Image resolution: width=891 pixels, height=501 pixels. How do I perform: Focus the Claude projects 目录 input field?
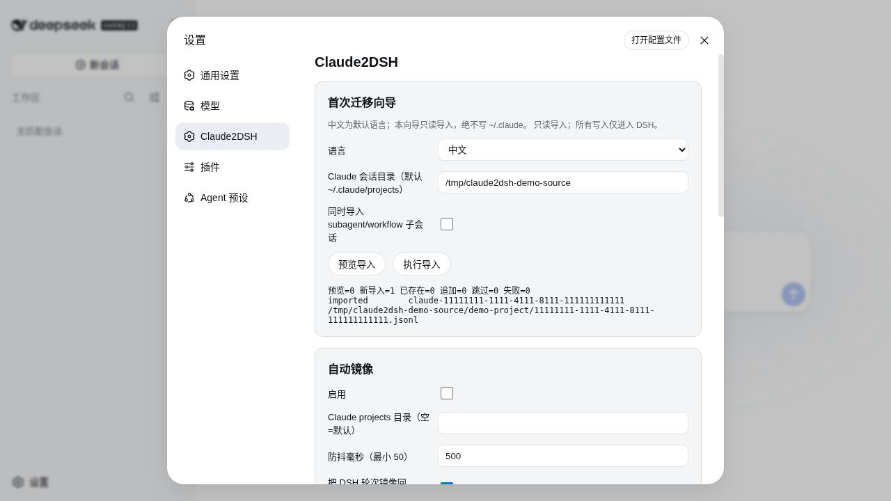point(563,423)
